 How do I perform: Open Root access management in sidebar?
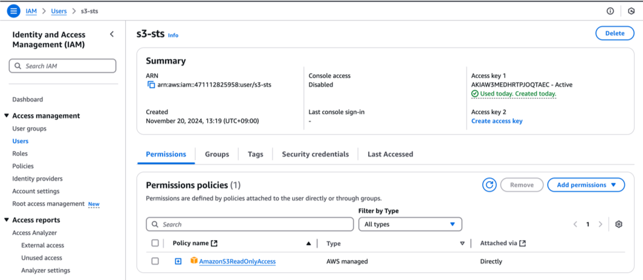point(48,204)
